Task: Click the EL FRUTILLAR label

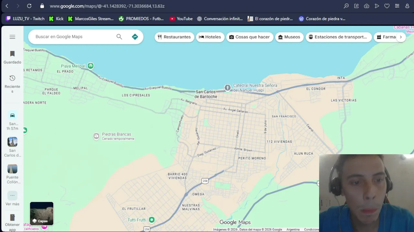Action: [134, 209]
